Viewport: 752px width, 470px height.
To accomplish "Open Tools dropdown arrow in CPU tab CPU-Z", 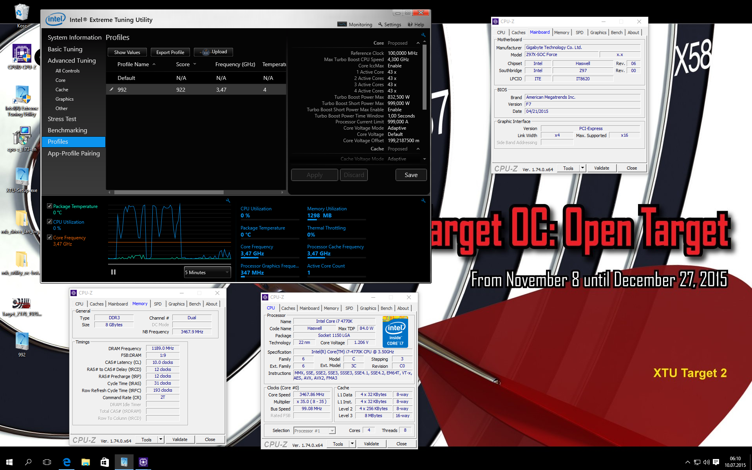I will point(352,444).
